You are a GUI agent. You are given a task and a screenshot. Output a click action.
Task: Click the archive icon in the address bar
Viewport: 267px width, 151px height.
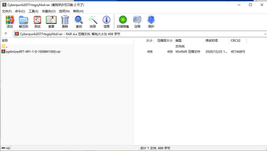pyautogui.click(x=17, y=34)
